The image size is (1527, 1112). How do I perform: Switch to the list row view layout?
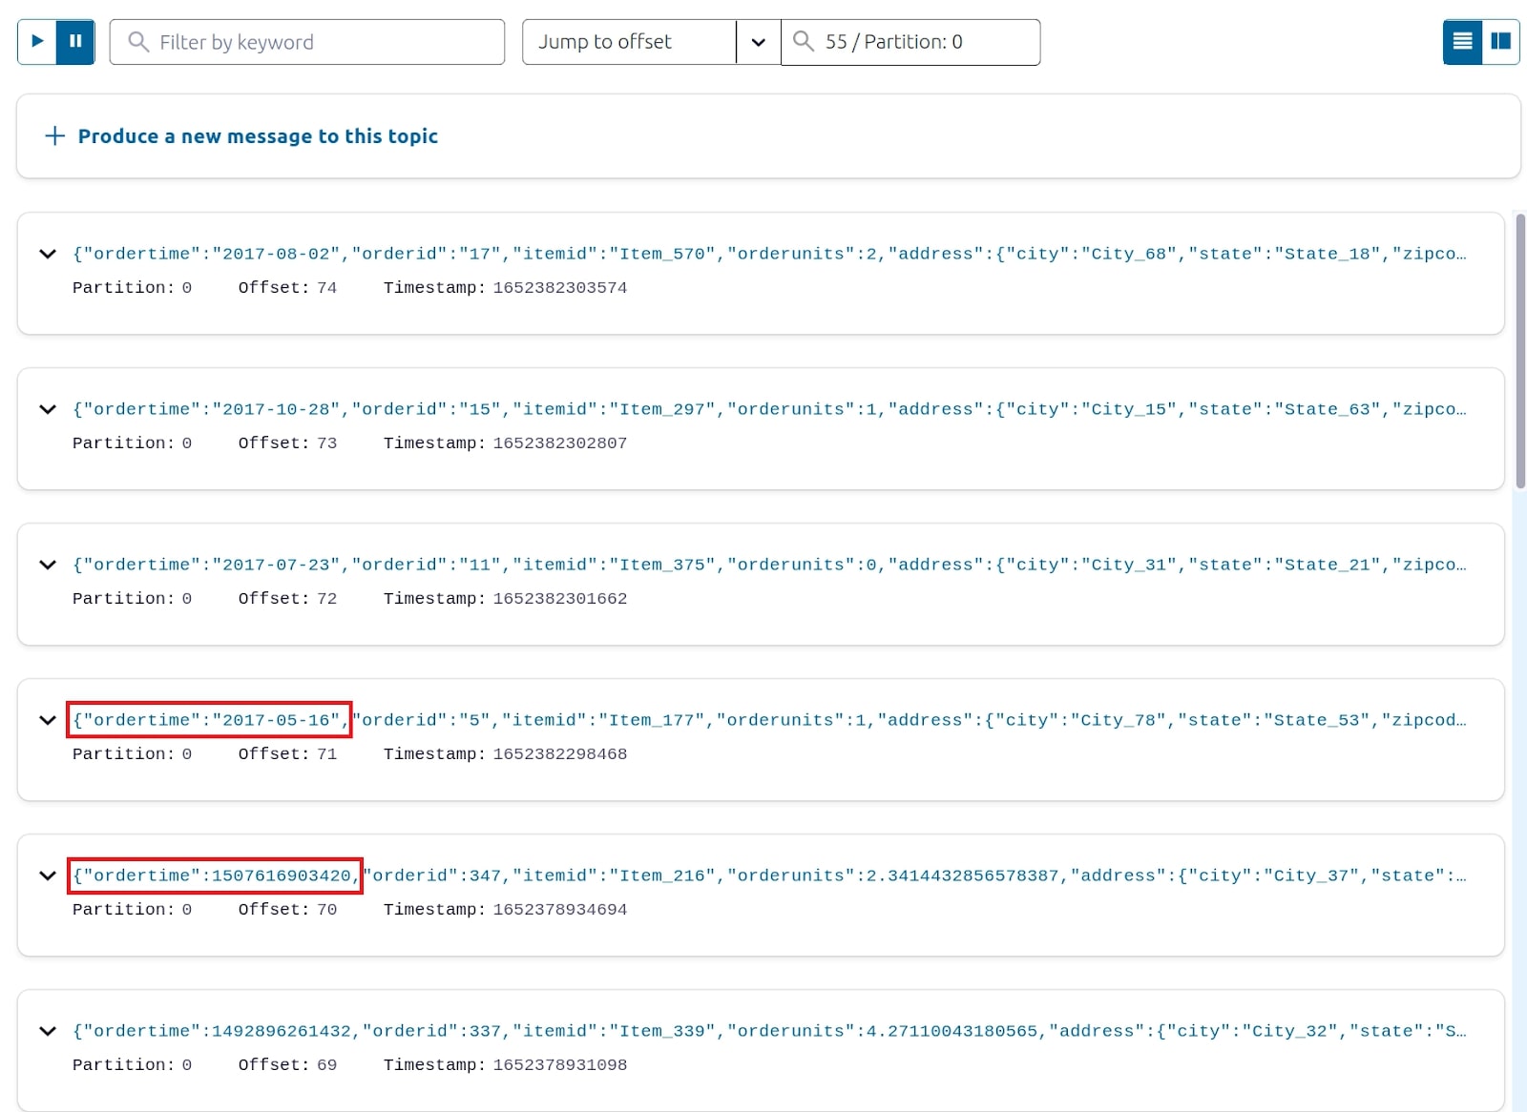click(x=1462, y=42)
